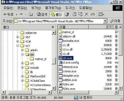Open the 파일(F) menu
The height and width of the screenshot is (101, 124).
coord(8,8)
